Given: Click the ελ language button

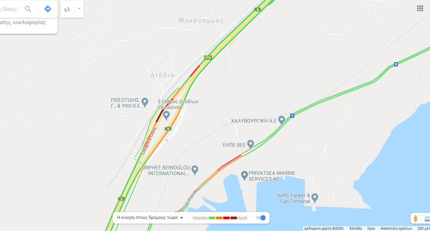Looking at the screenshot, I should [x=67, y=9].
